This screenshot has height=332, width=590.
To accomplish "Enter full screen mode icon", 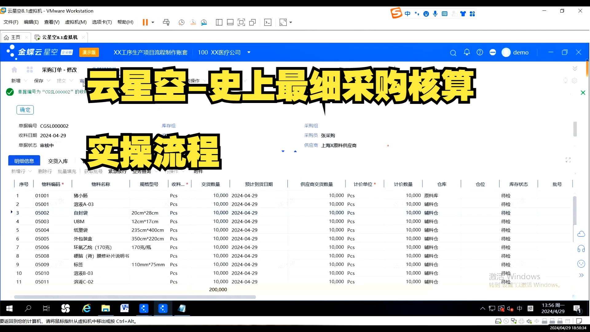I will (242, 22).
